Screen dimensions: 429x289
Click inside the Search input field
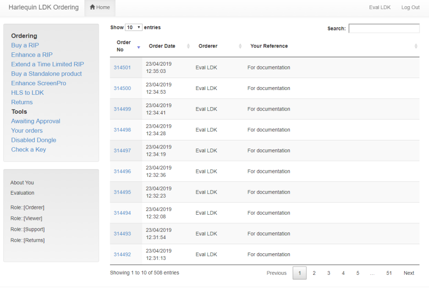click(384, 29)
